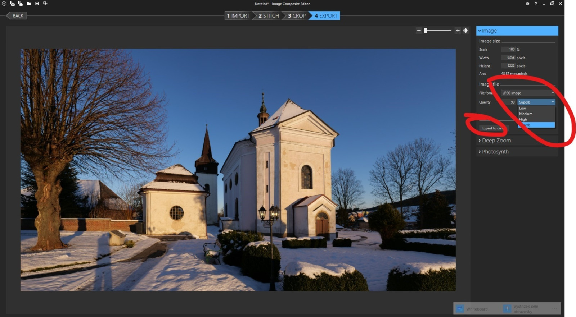Go to the 3 CROP step
The image size is (576, 317).
[297, 16]
